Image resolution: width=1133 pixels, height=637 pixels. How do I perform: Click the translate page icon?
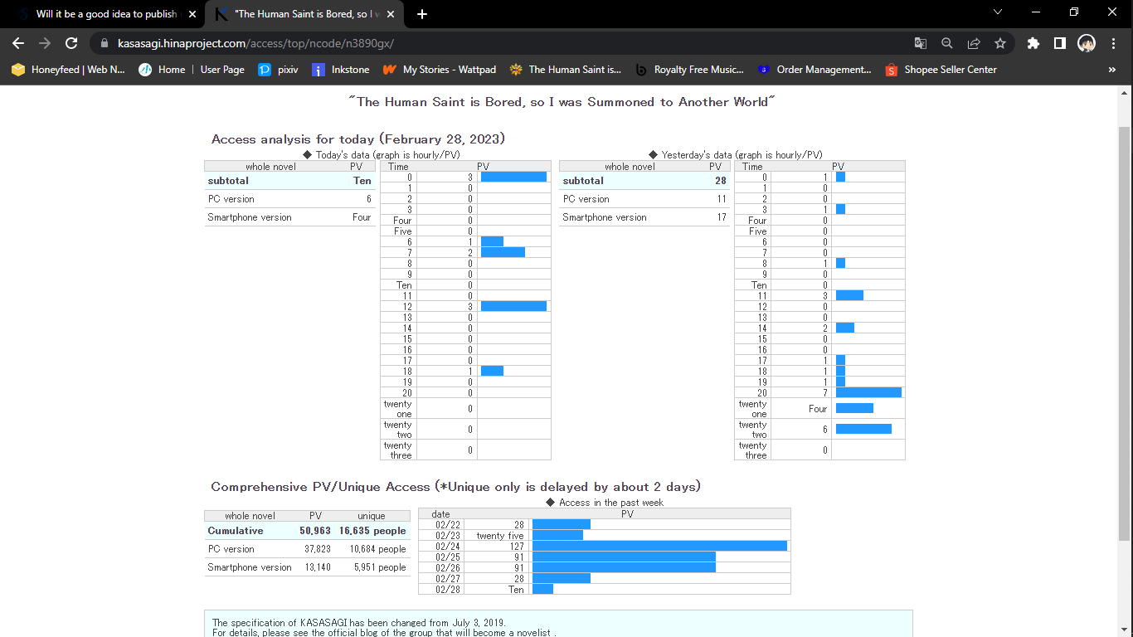coord(920,43)
